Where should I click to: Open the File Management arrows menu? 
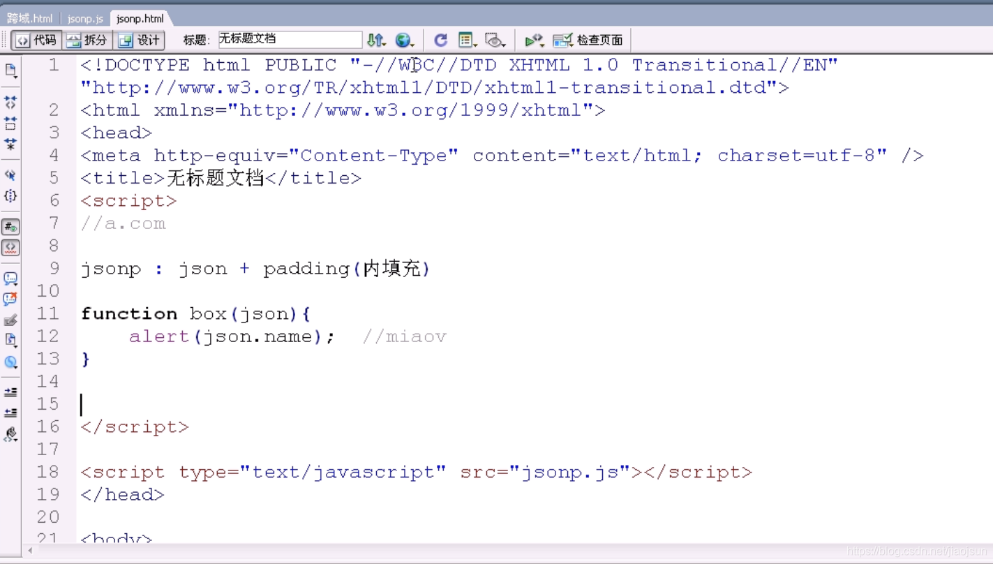[x=376, y=40]
